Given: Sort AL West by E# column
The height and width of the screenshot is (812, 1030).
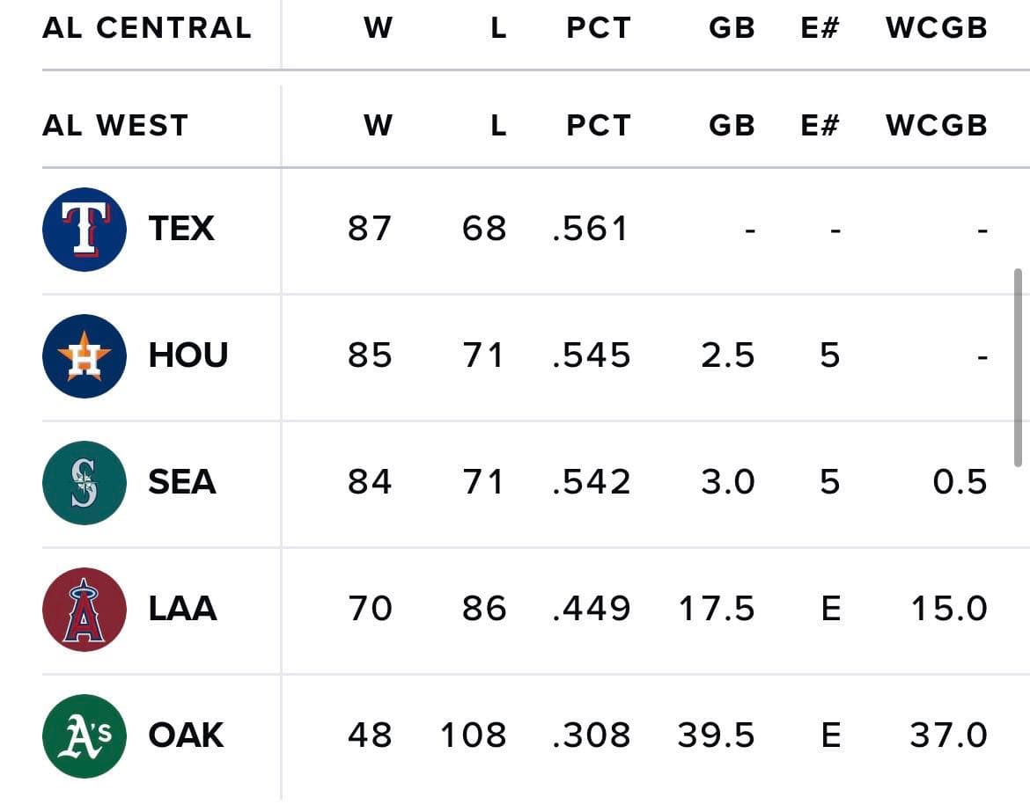Looking at the screenshot, I should (820, 126).
